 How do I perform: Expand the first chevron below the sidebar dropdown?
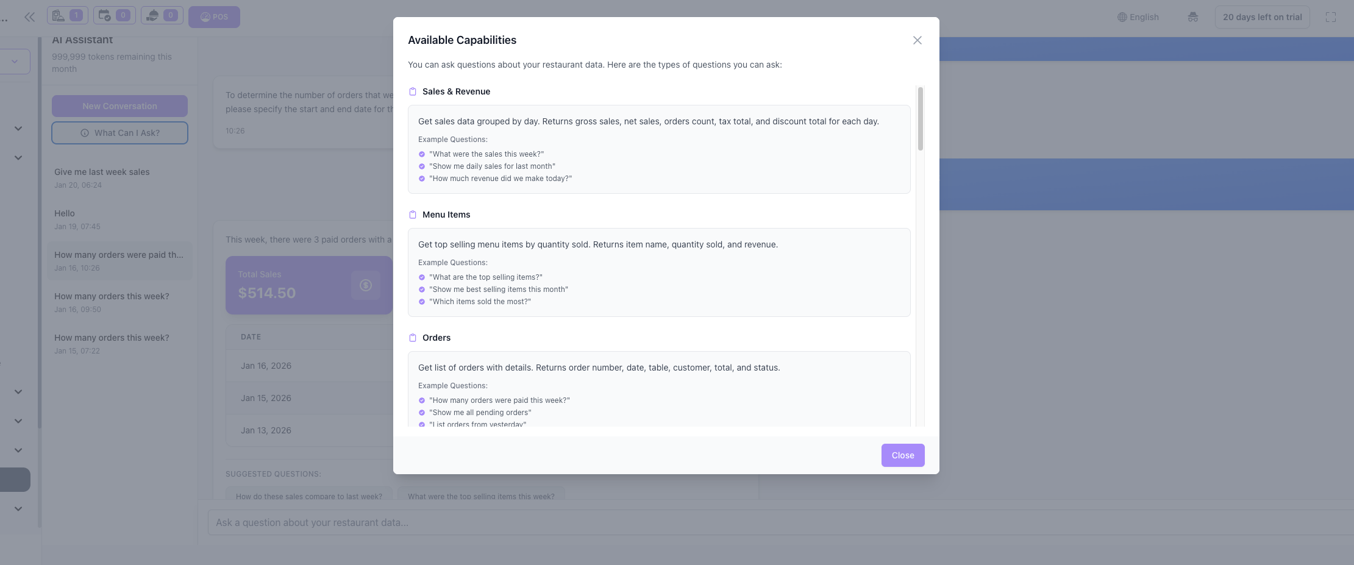pyautogui.click(x=18, y=129)
